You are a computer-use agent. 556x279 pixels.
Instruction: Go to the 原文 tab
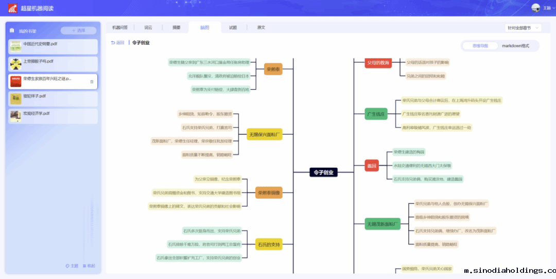tap(261, 27)
